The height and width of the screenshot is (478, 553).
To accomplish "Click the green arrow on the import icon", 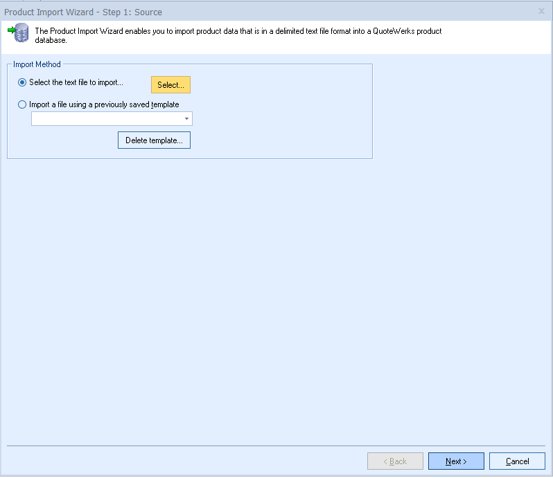I will tap(12, 30).
